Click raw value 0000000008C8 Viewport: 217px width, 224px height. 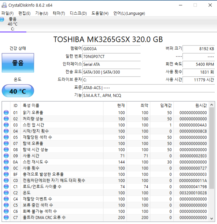pyautogui.click(x=193, y=131)
